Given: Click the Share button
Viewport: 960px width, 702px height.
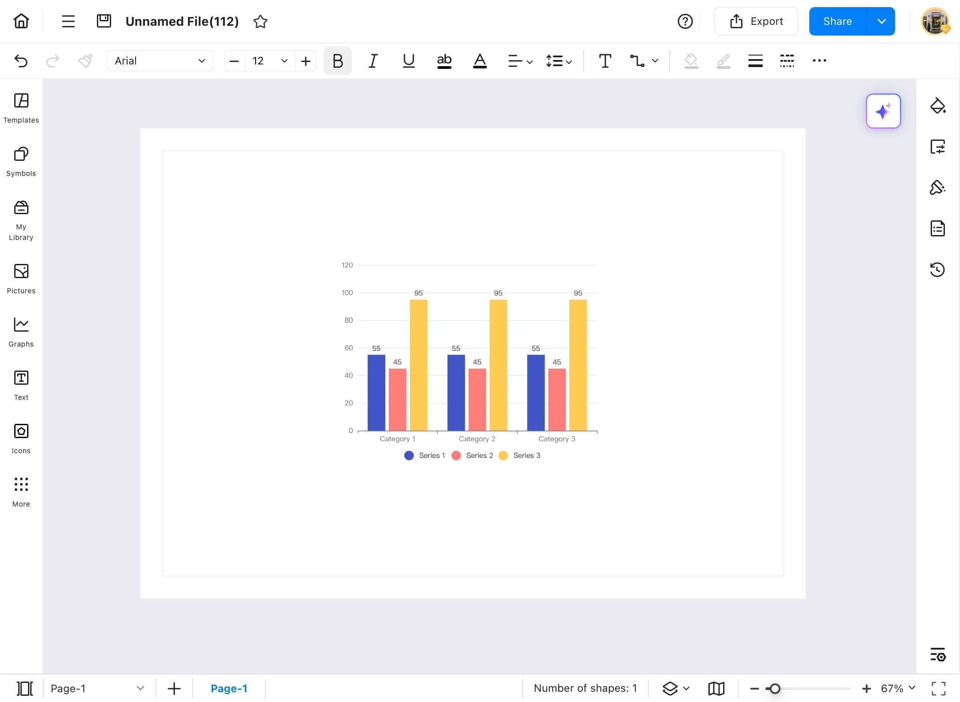Looking at the screenshot, I should click(x=838, y=21).
